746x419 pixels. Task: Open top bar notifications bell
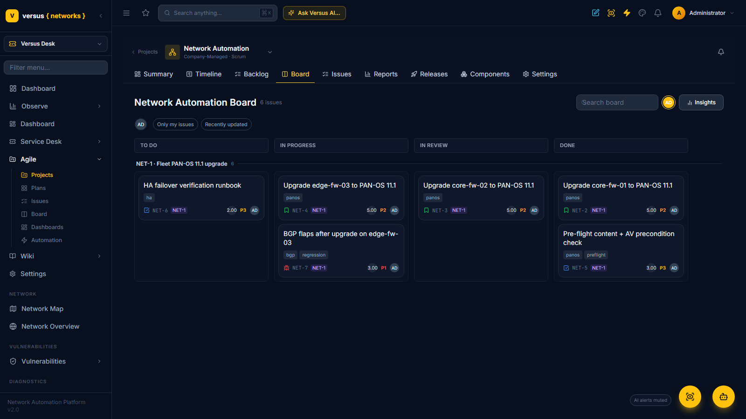pos(658,13)
